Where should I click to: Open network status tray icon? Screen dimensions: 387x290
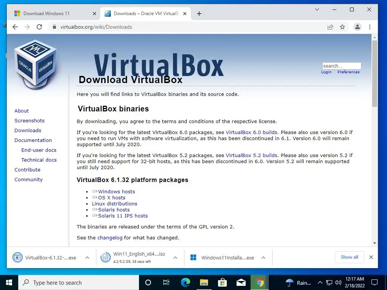coord(329,282)
